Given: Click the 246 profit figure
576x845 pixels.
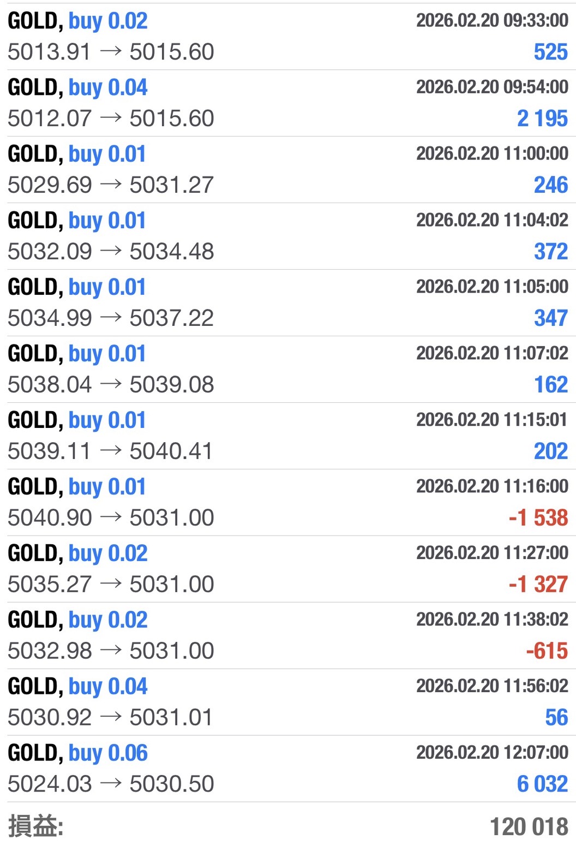Looking at the screenshot, I should (x=550, y=186).
